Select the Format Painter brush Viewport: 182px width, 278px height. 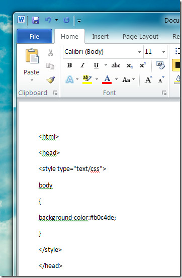51,80
